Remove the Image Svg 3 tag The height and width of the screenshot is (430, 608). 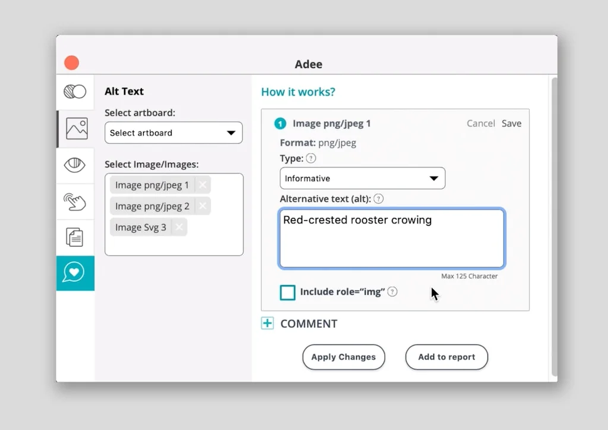pyautogui.click(x=179, y=227)
